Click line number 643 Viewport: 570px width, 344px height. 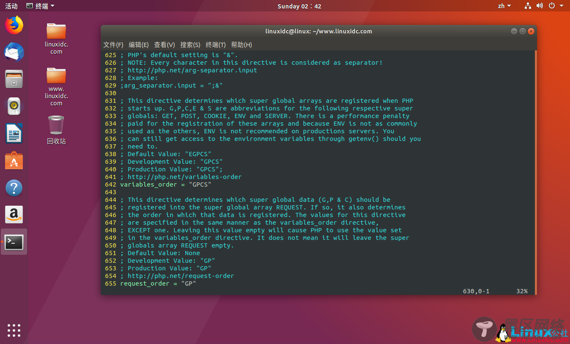coord(110,192)
